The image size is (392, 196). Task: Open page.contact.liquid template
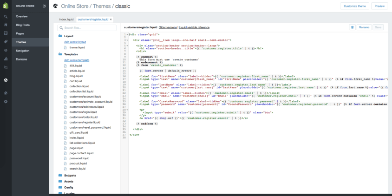pos(81,153)
